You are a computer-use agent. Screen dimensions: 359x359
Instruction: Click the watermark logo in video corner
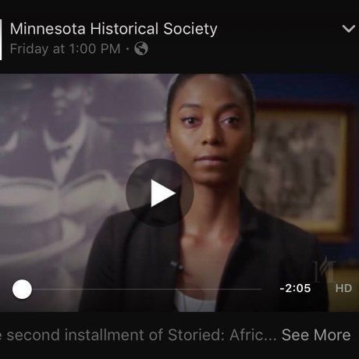click(x=324, y=269)
